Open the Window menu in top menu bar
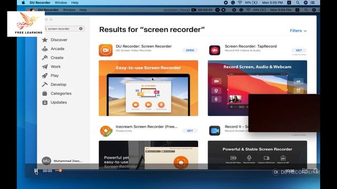 [x=61, y=3]
